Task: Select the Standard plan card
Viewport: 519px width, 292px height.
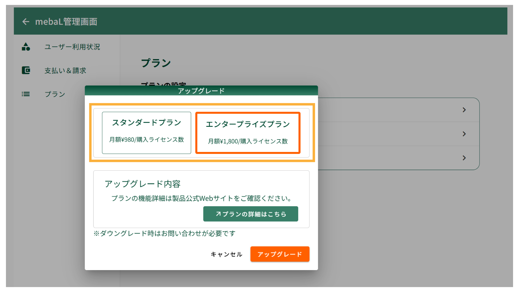Action: [146, 132]
